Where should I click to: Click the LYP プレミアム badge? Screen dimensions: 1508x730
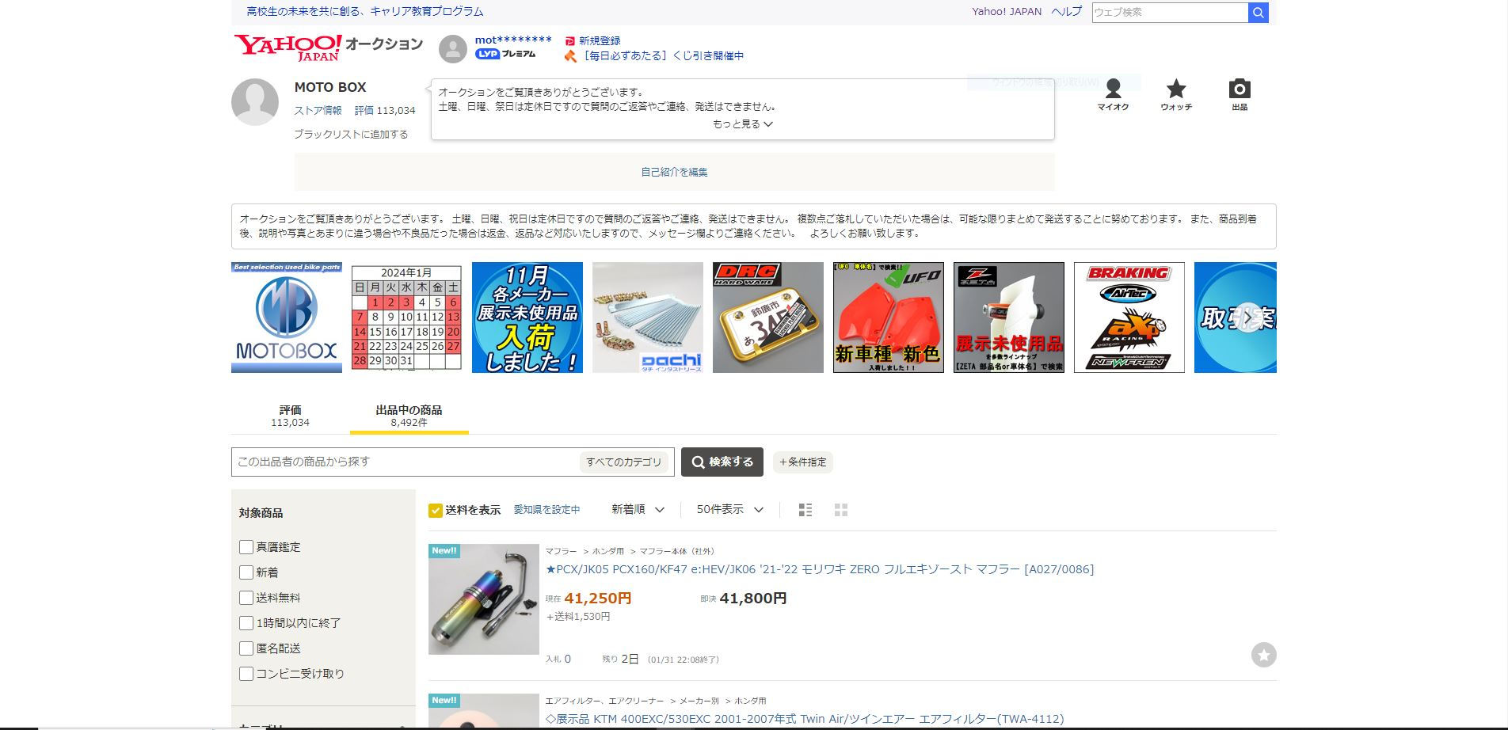pos(505,54)
